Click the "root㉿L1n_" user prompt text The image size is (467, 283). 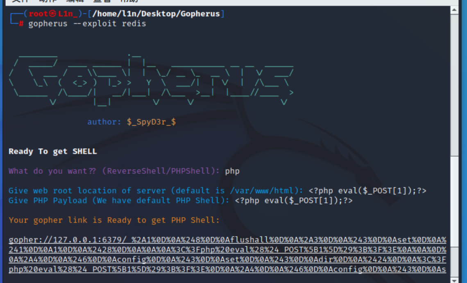click(x=53, y=14)
